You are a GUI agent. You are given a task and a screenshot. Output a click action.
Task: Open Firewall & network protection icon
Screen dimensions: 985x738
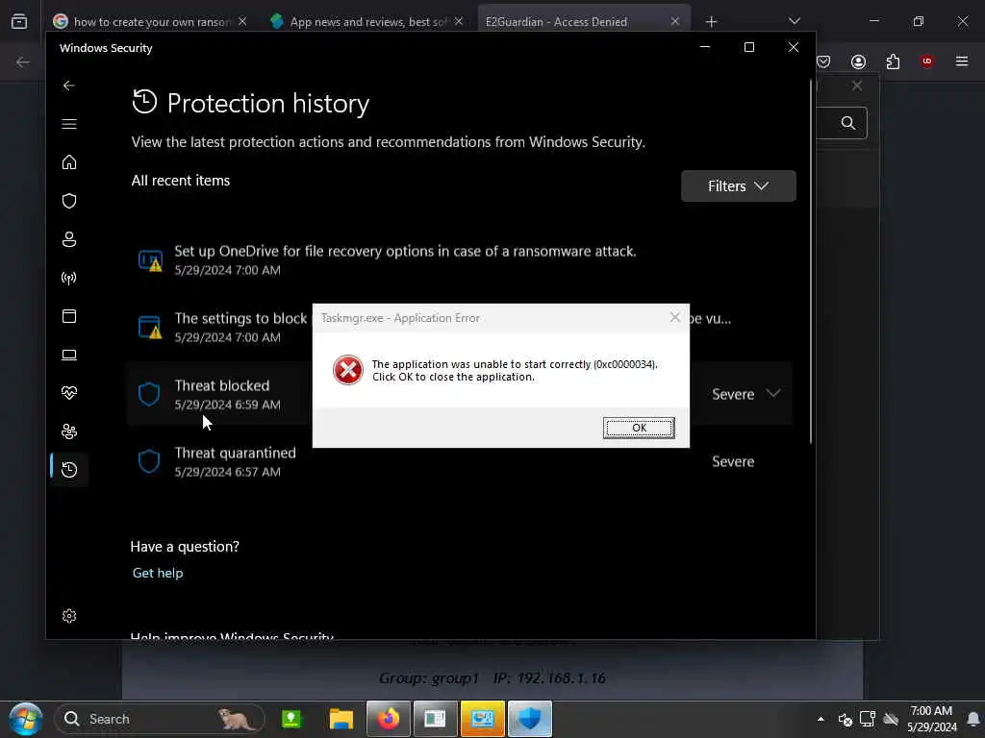click(x=69, y=278)
